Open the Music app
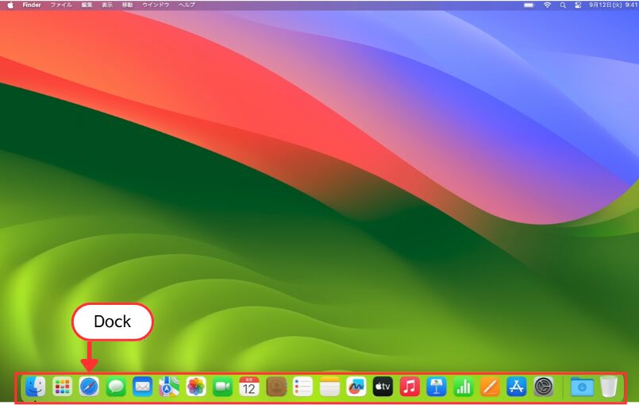639x405 pixels. [x=410, y=387]
